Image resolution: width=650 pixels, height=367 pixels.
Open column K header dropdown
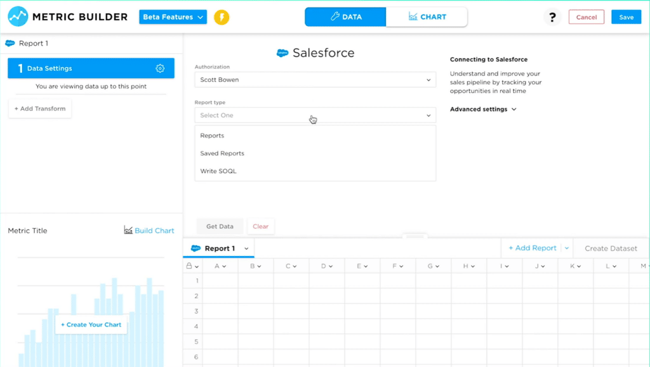point(579,266)
